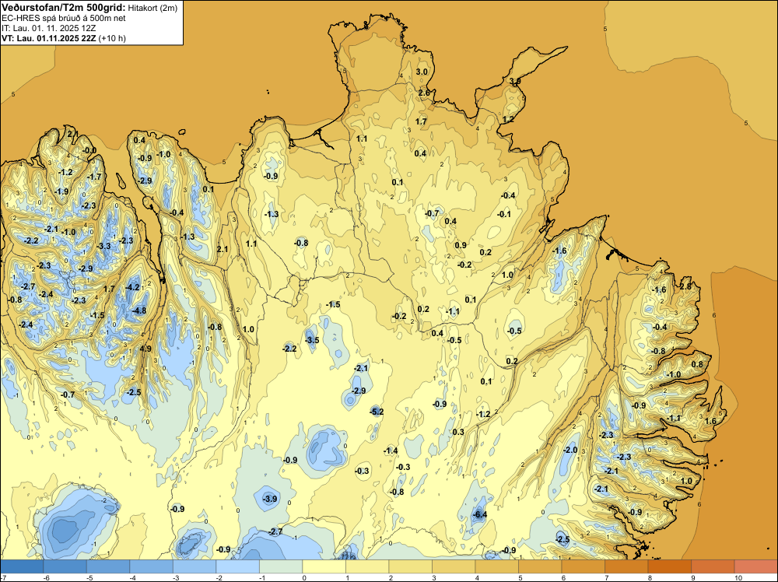
Task: Click the temperature value '-1.9'
Action: coord(61,191)
